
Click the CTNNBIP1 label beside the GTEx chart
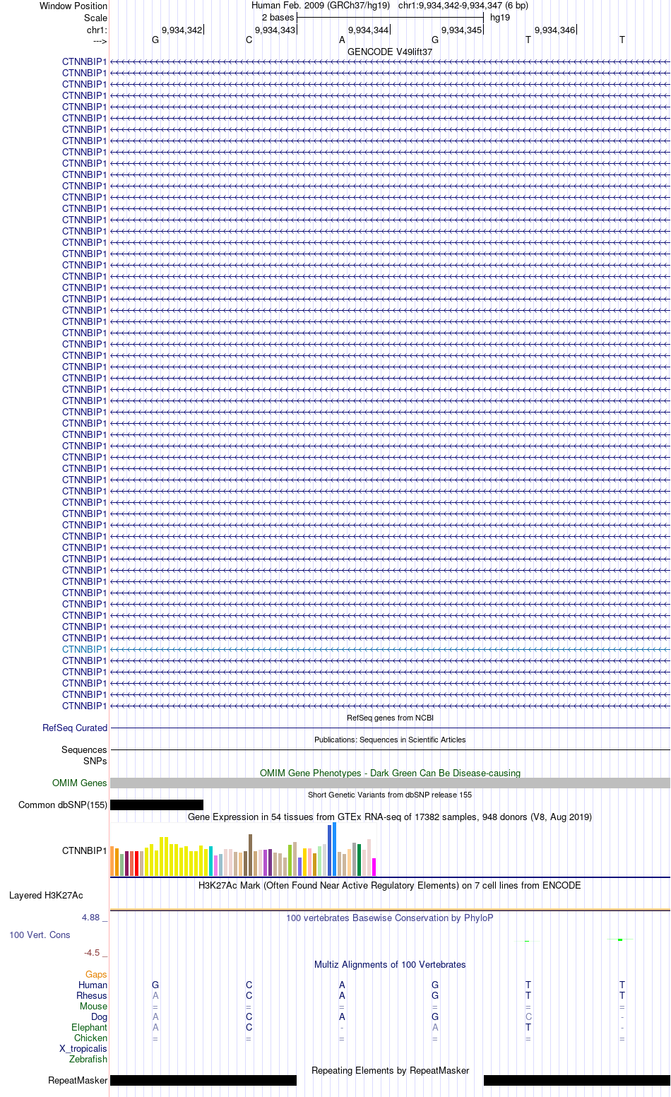[84, 850]
